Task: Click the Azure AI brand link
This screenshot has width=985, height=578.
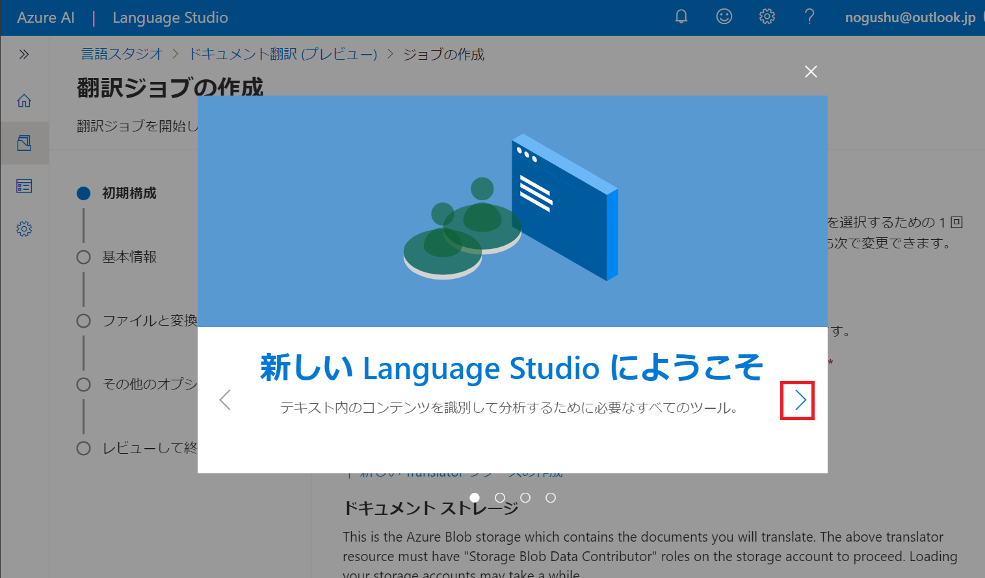Action: (46, 18)
